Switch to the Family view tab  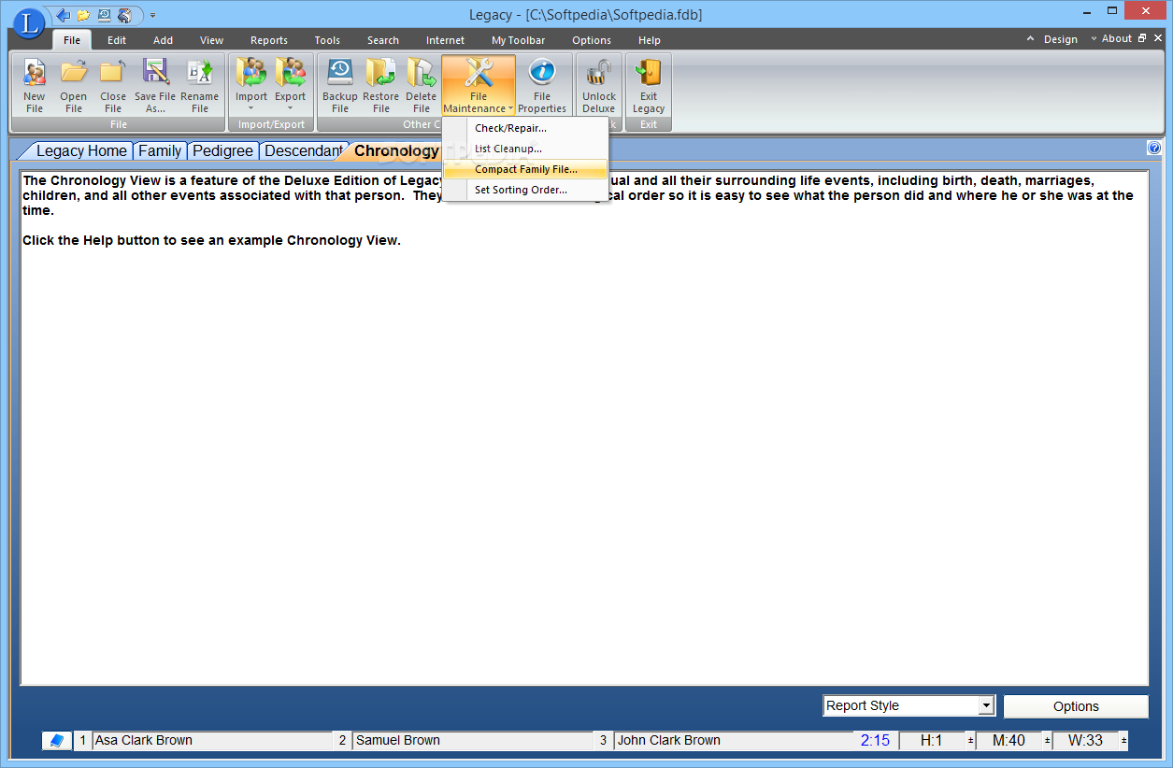(x=160, y=150)
